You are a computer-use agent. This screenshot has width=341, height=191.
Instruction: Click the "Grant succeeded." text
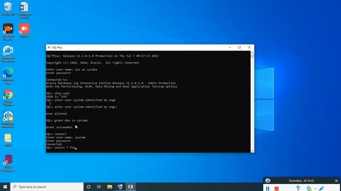(x=60, y=127)
